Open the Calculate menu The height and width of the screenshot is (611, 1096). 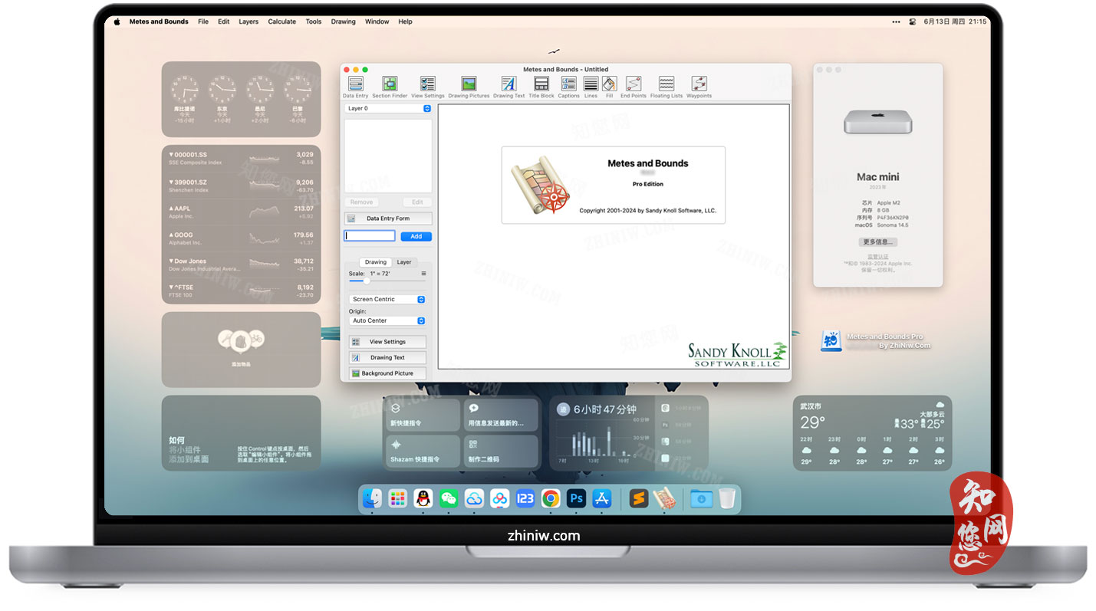tap(281, 21)
